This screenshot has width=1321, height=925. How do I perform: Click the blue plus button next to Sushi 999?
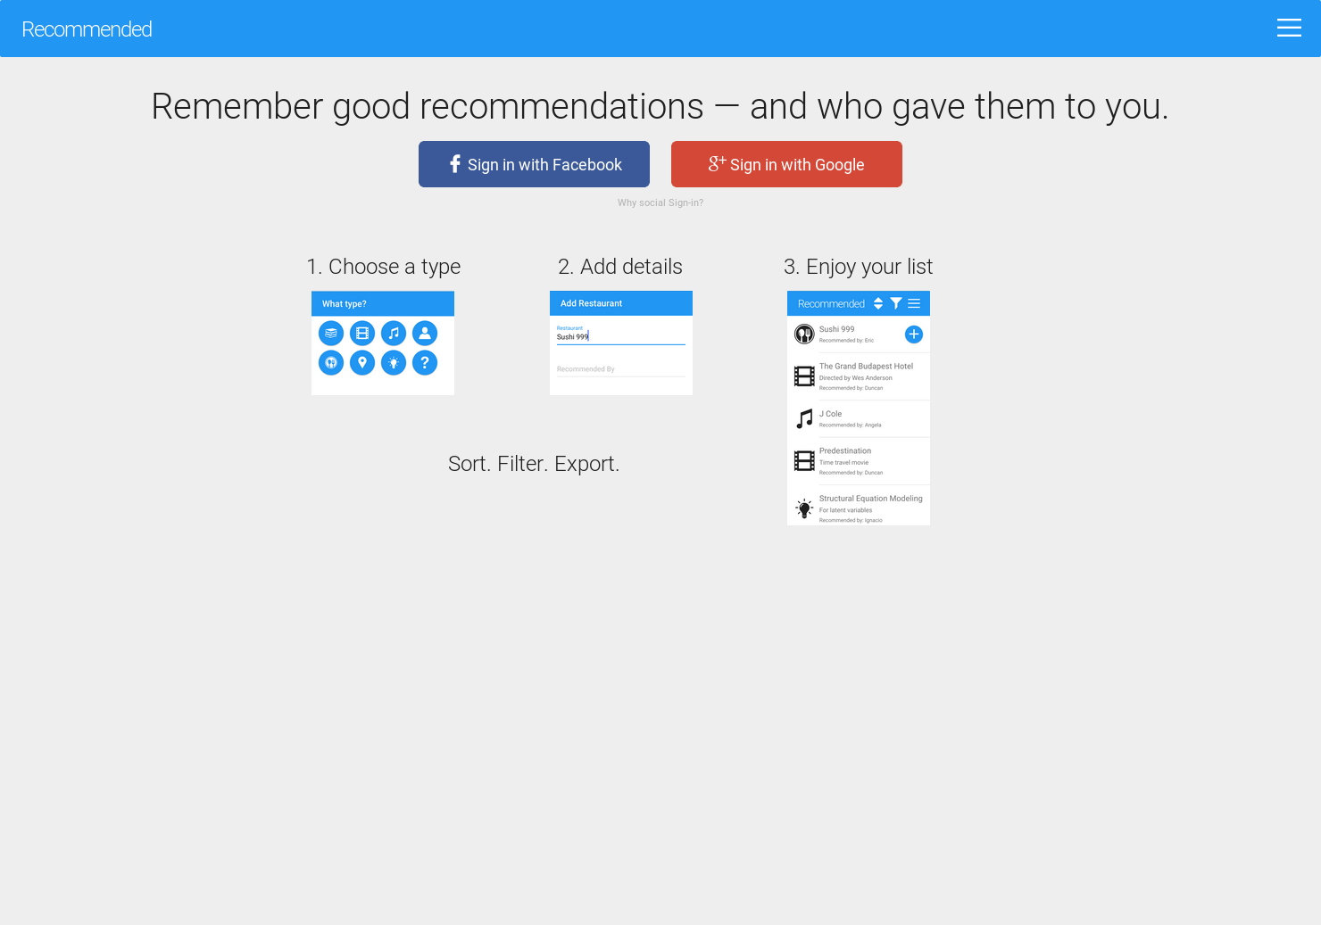[x=913, y=334]
